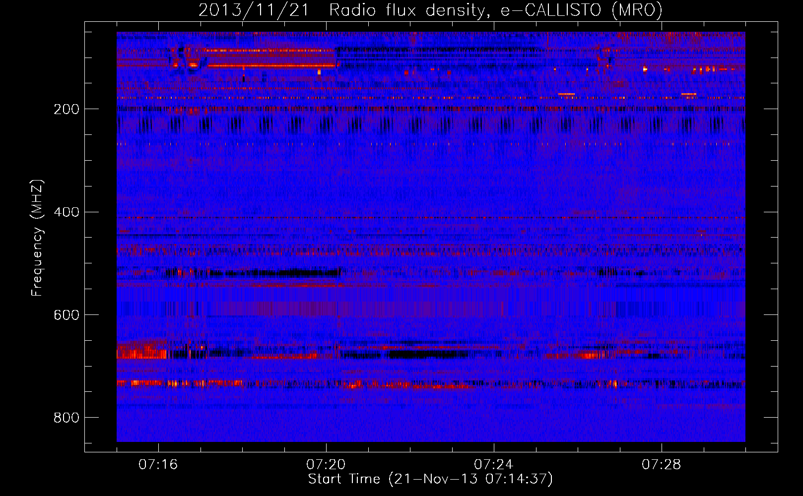This screenshot has height=496, width=803.
Task: Click the 'Start Time (21-Nov-13 07:14:37)' label
Action: click(x=430, y=479)
